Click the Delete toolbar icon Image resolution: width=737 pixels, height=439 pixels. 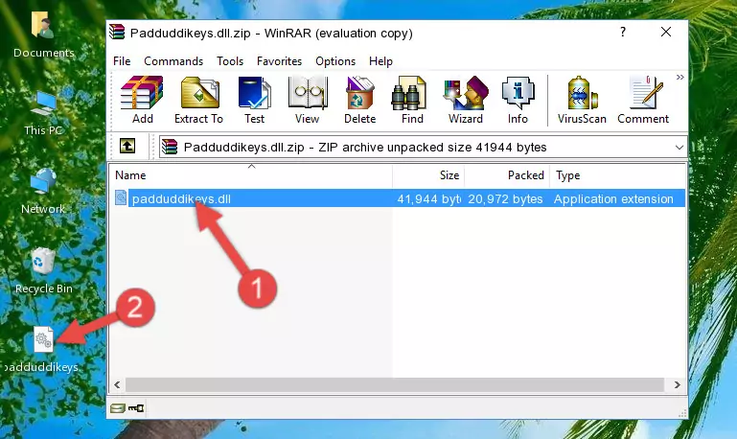click(x=360, y=100)
